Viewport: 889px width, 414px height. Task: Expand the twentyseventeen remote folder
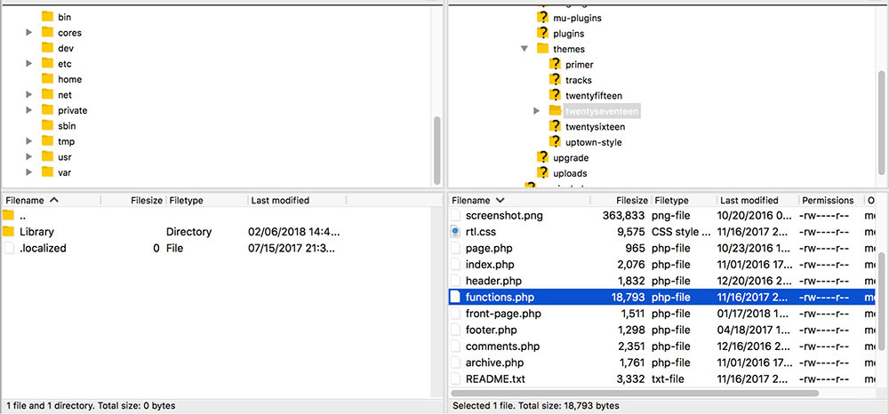point(537,111)
